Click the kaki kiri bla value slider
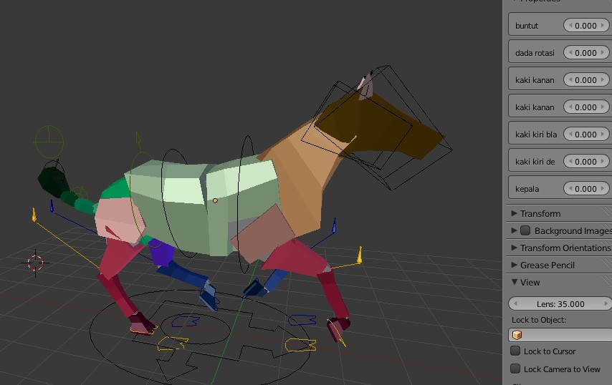612x385 pixels. coord(586,135)
